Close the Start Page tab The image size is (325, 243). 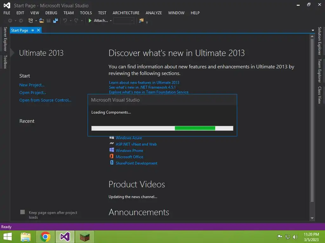38,30
